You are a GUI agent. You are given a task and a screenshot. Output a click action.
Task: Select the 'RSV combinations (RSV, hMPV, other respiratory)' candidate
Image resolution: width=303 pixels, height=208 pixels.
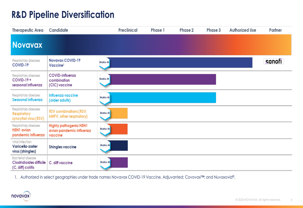click(x=68, y=114)
